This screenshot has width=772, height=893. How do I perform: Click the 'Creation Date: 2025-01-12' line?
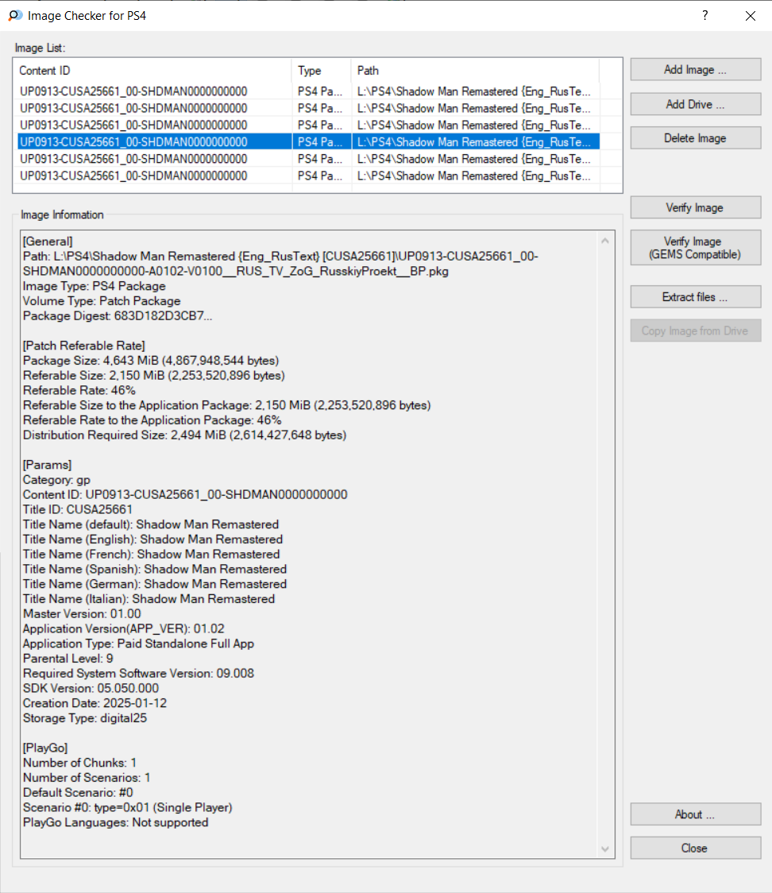click(x=95, y=703)
